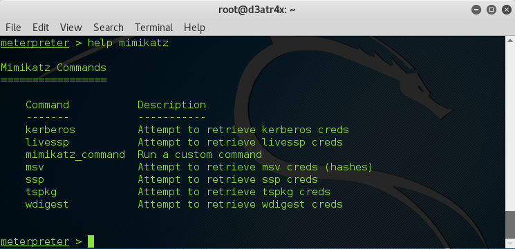This screenshot has width=515, height=249.
Task: Open the Search menu
Action: coord(109,28)
